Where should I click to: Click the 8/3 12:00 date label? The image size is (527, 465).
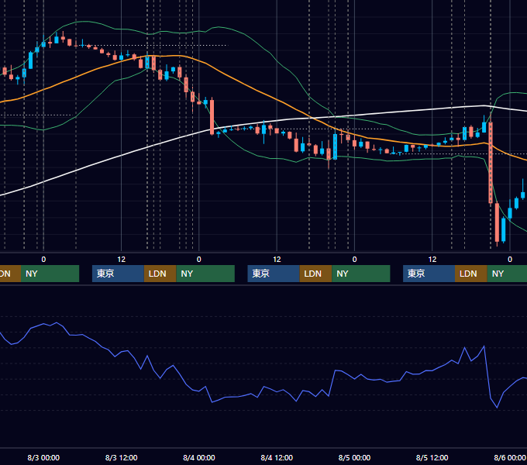[x=122, y=457]
